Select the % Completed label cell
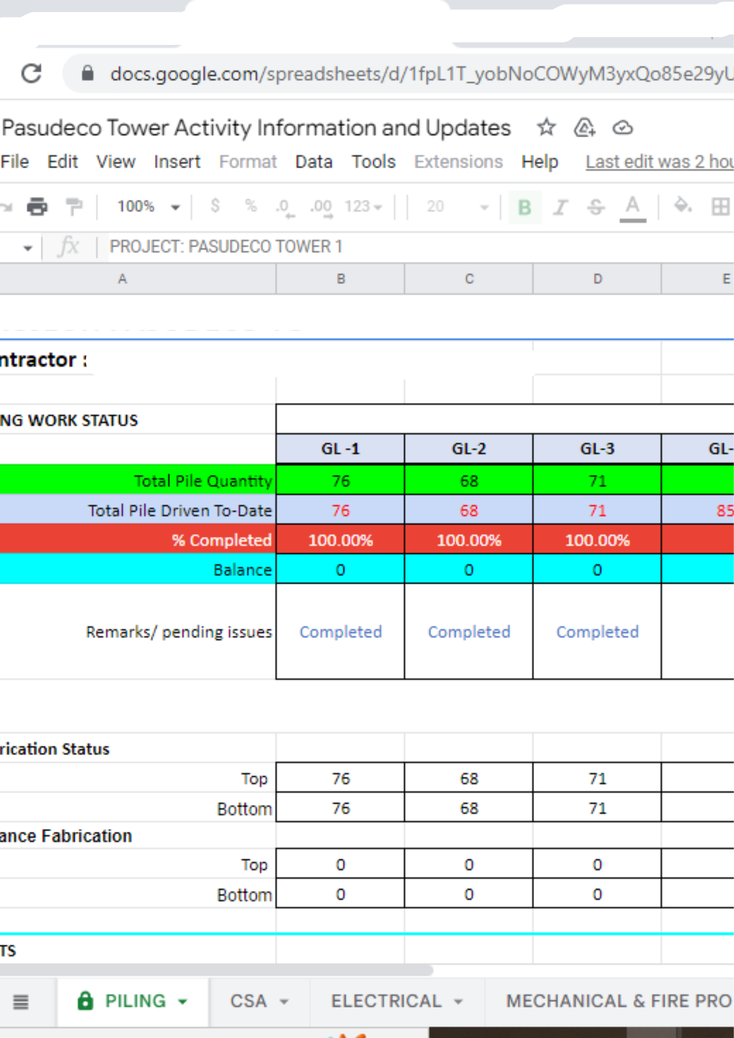Image resolution: width=734 pixels, height=1038 pixels. click(138, 540)
